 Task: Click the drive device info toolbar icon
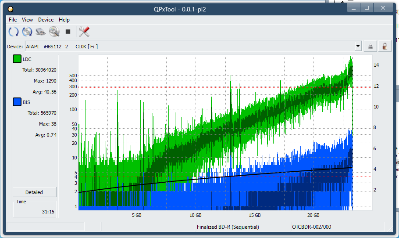40,32
